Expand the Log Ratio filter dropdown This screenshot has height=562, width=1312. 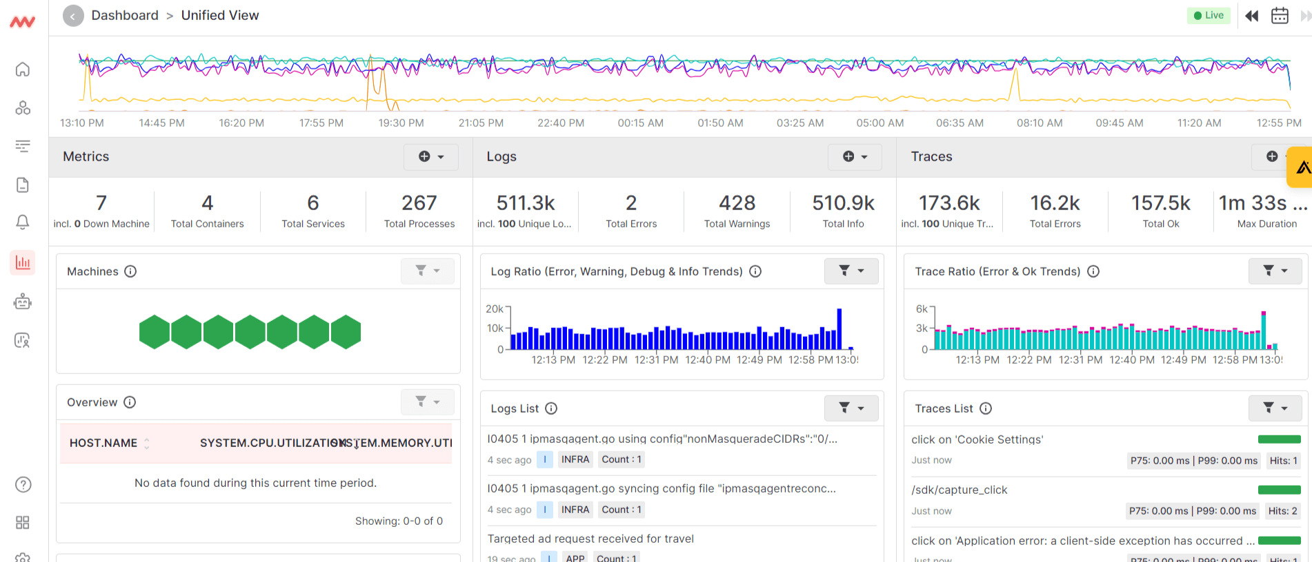(851, 271)
